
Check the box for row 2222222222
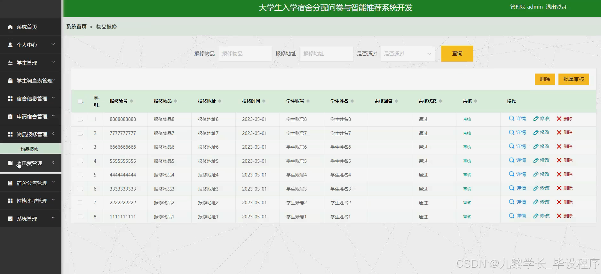click(x=80, y=203)
